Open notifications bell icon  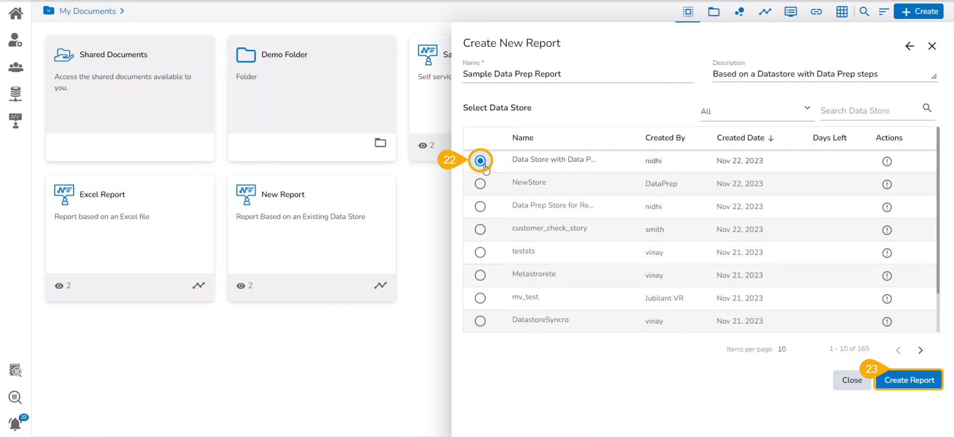pos(15,424)
